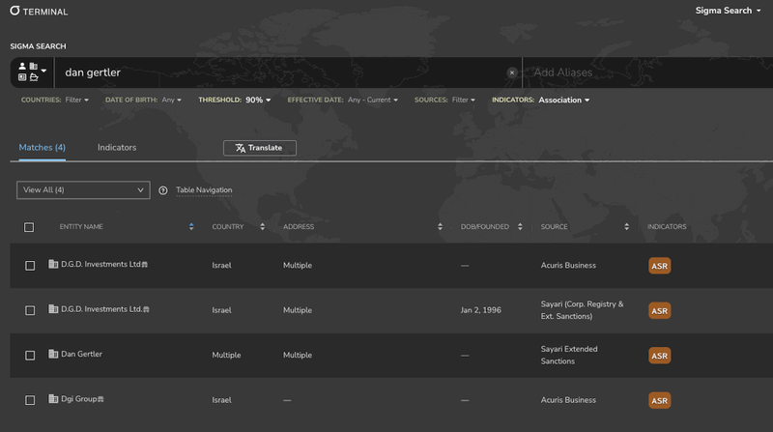
Task: Switch to the Indicators tab
Action: (x=117, y=148)
